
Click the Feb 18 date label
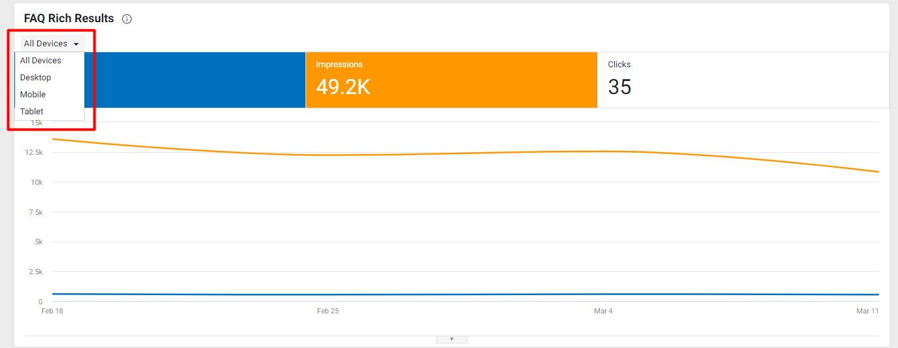pyautogui.click(x=52, y=311)
